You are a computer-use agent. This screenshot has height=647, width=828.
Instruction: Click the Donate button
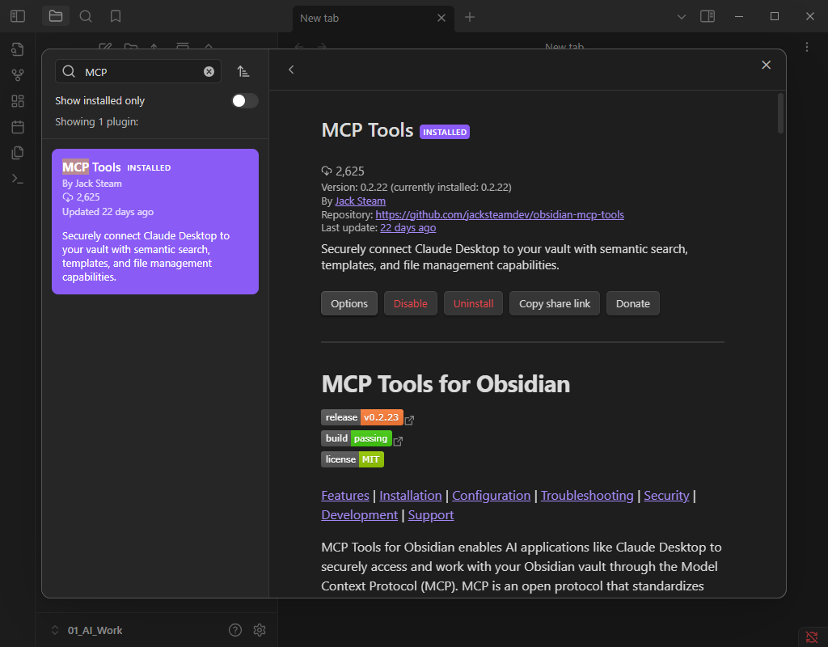click(632, 304)
